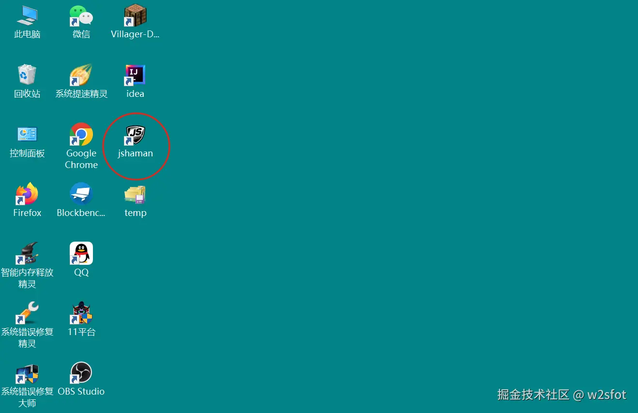Screen dimensions: 638x413
Task: Select the jshaman JS shield icon
Action: click(135, 135)
